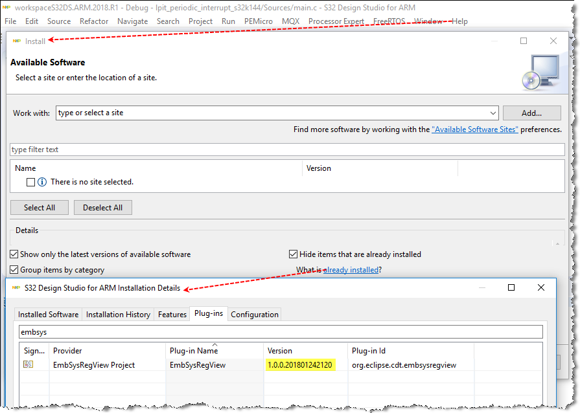Image resolution: width=580 pixels, height=413 pixels.
Task: Toggle Hide items that are already installed
Action: [x=293, y=254]
